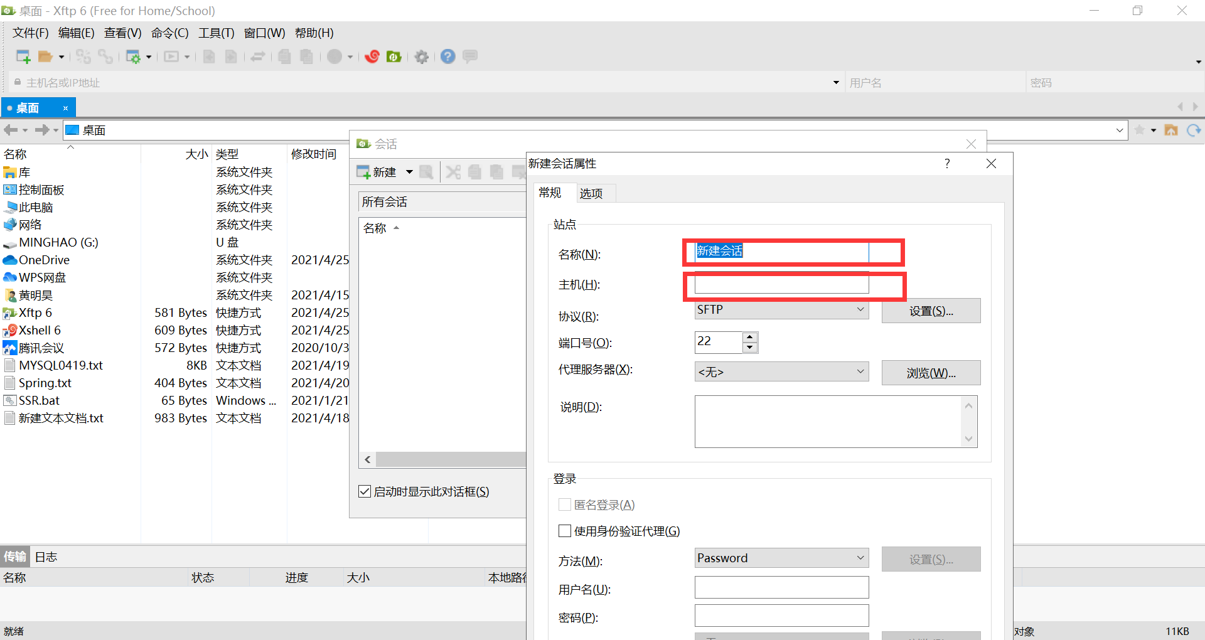Viewport: 1205px width, 640px height.
Task: Click the favorites star icon in path bar
Action: pyautogui.click(x=1140, y=130)
